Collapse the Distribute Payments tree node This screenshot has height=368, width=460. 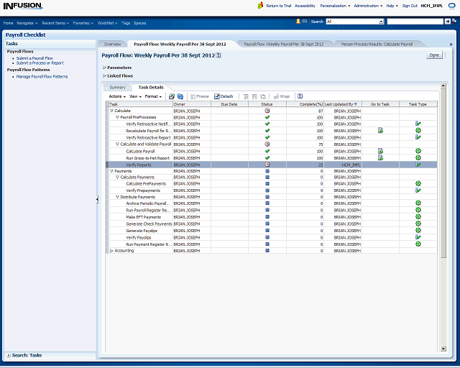[117, 197]
